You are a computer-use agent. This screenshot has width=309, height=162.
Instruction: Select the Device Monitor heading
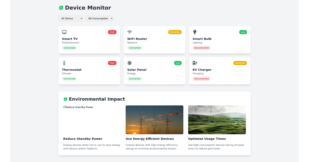pyautogui.click(x=88, y=8)
